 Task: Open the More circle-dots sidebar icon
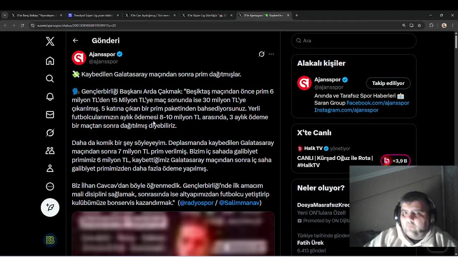pyautogui.click(x=50, y=186)
